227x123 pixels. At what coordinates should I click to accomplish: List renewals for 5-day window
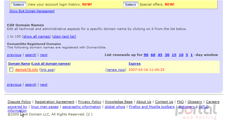(x=187, y=55)
